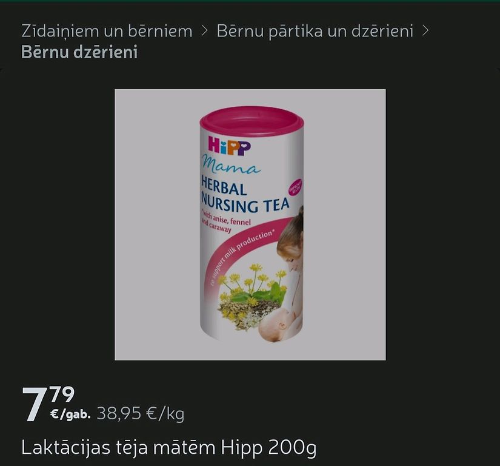Click chevron after Zīdaiņiem un bērniem
500x466 pixels.
pyautogui.click(x=204, y=31)
